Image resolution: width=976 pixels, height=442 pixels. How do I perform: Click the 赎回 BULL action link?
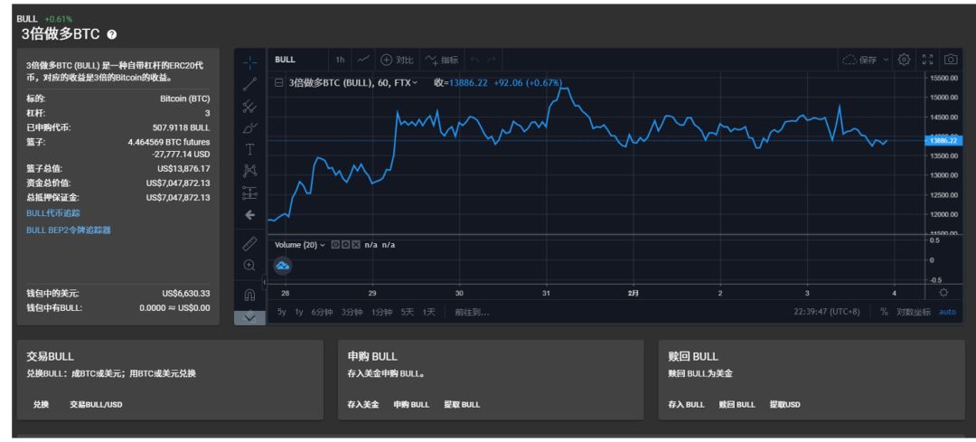737,405
